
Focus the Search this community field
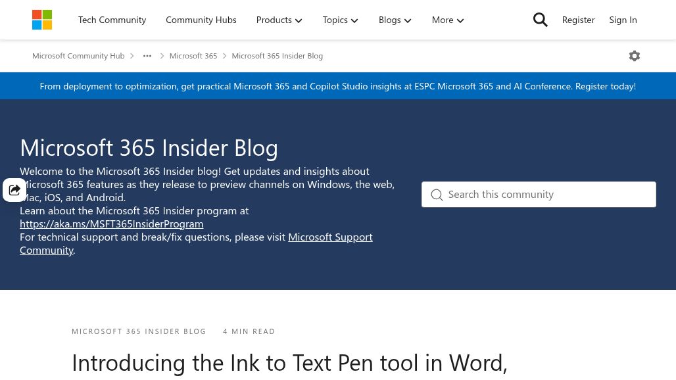(539, 195)
